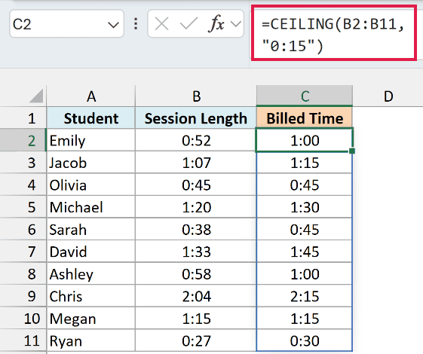Select the cell containing Olivia
This screenshot has width=423, height=354.
[91, 185]
